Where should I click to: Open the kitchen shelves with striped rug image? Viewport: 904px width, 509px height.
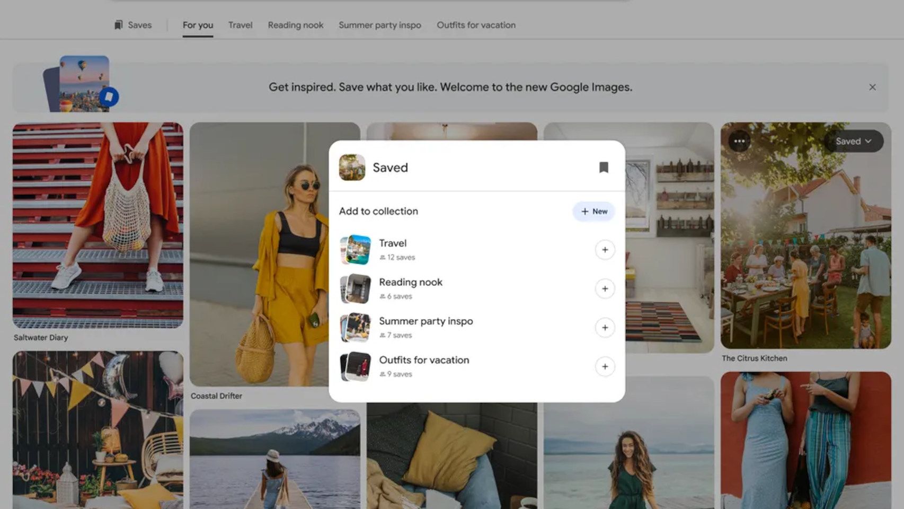tap(670, 238)
